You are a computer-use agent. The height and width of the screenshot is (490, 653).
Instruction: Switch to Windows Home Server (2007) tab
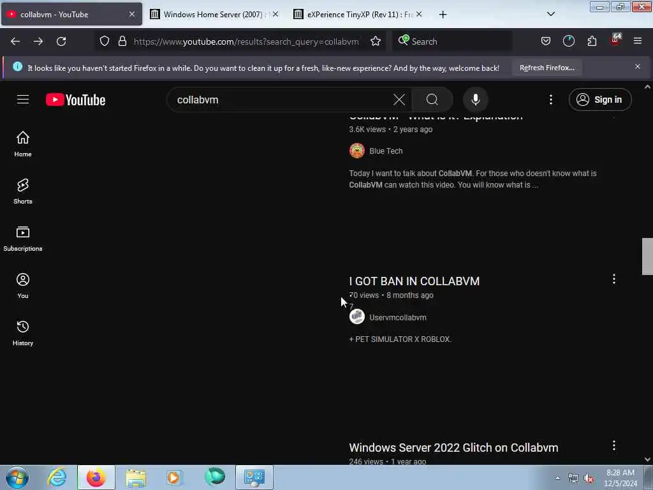coord(209,14)
